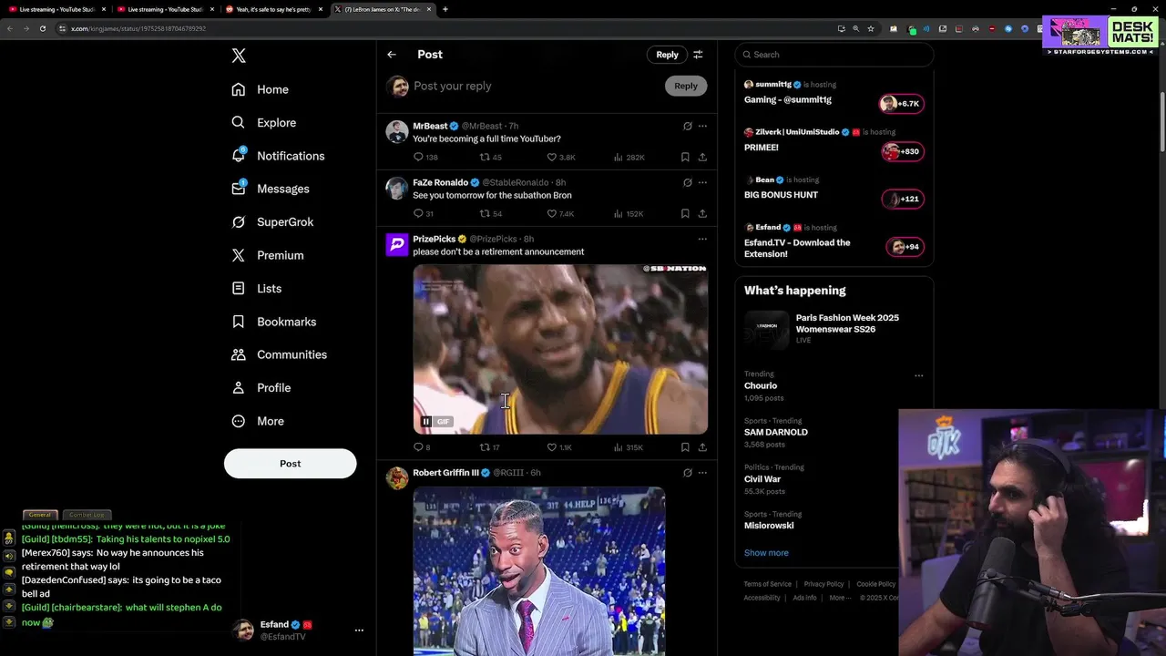
Task: Click the X Search box
Action: pyautogui.click(x=834, y=55)
